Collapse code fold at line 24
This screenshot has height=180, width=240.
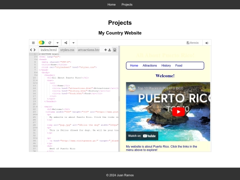coord(37,115)
